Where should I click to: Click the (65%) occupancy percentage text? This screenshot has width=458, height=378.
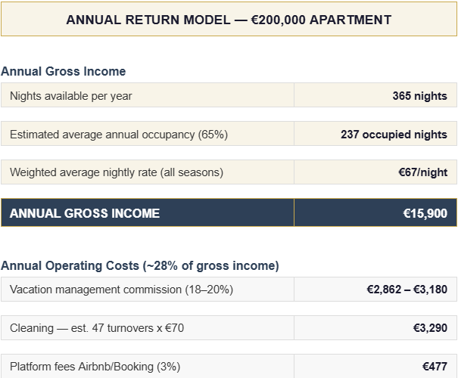(213, 135)
